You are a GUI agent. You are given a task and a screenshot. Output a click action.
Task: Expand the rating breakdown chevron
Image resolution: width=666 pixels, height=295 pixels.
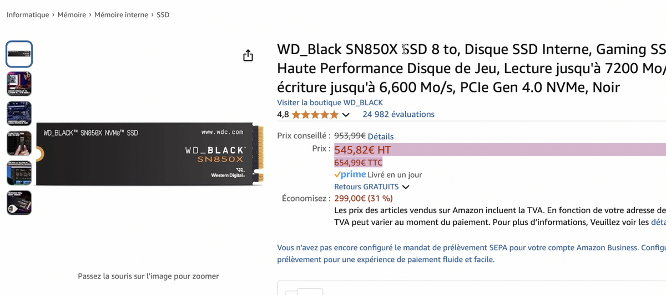(346, 115)
